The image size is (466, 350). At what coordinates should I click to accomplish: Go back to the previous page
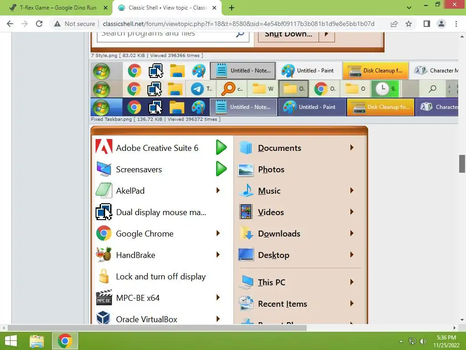(x=10, y=24)
